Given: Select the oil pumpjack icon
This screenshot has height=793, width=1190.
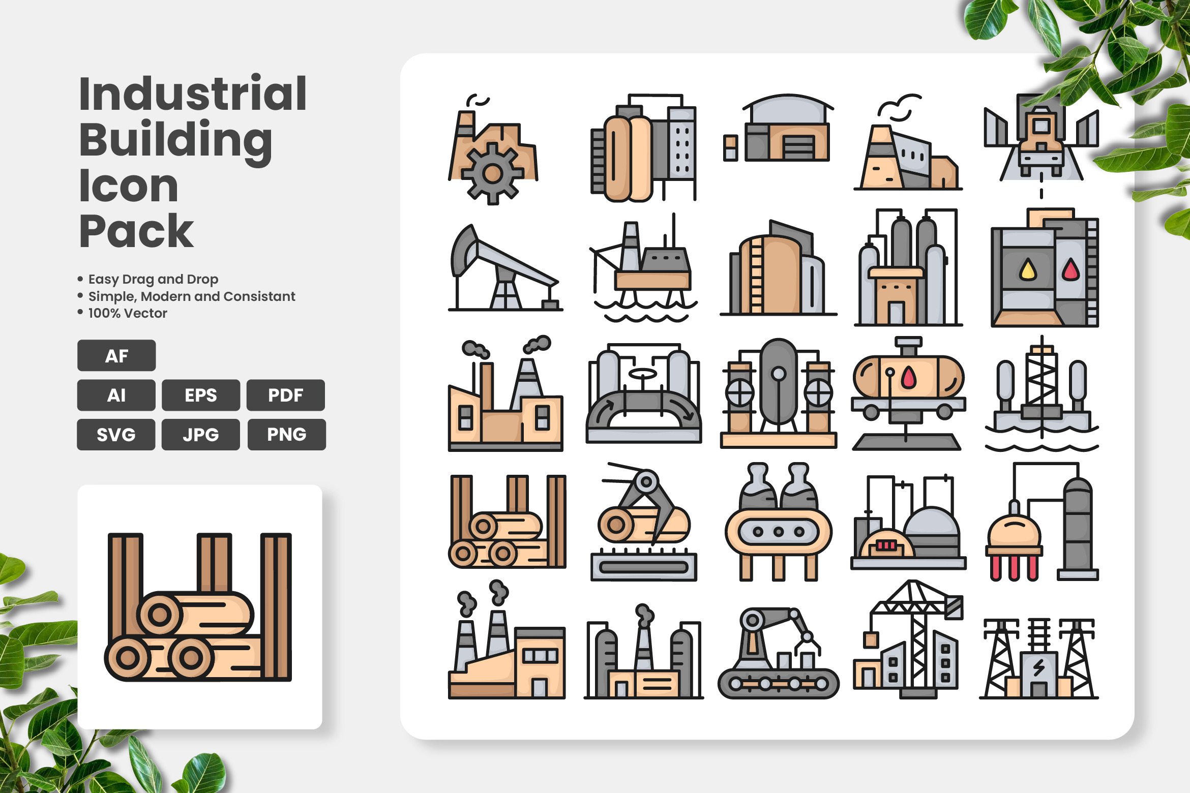Looking at the screenshot, I should click(x=505, y=267).
